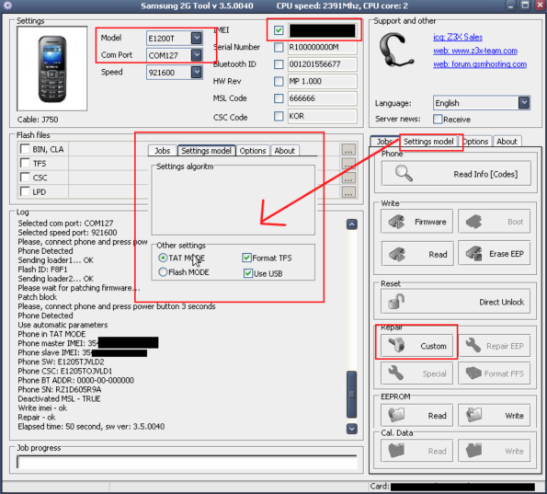Open the Speed dropdown 921600

[197, 72]
